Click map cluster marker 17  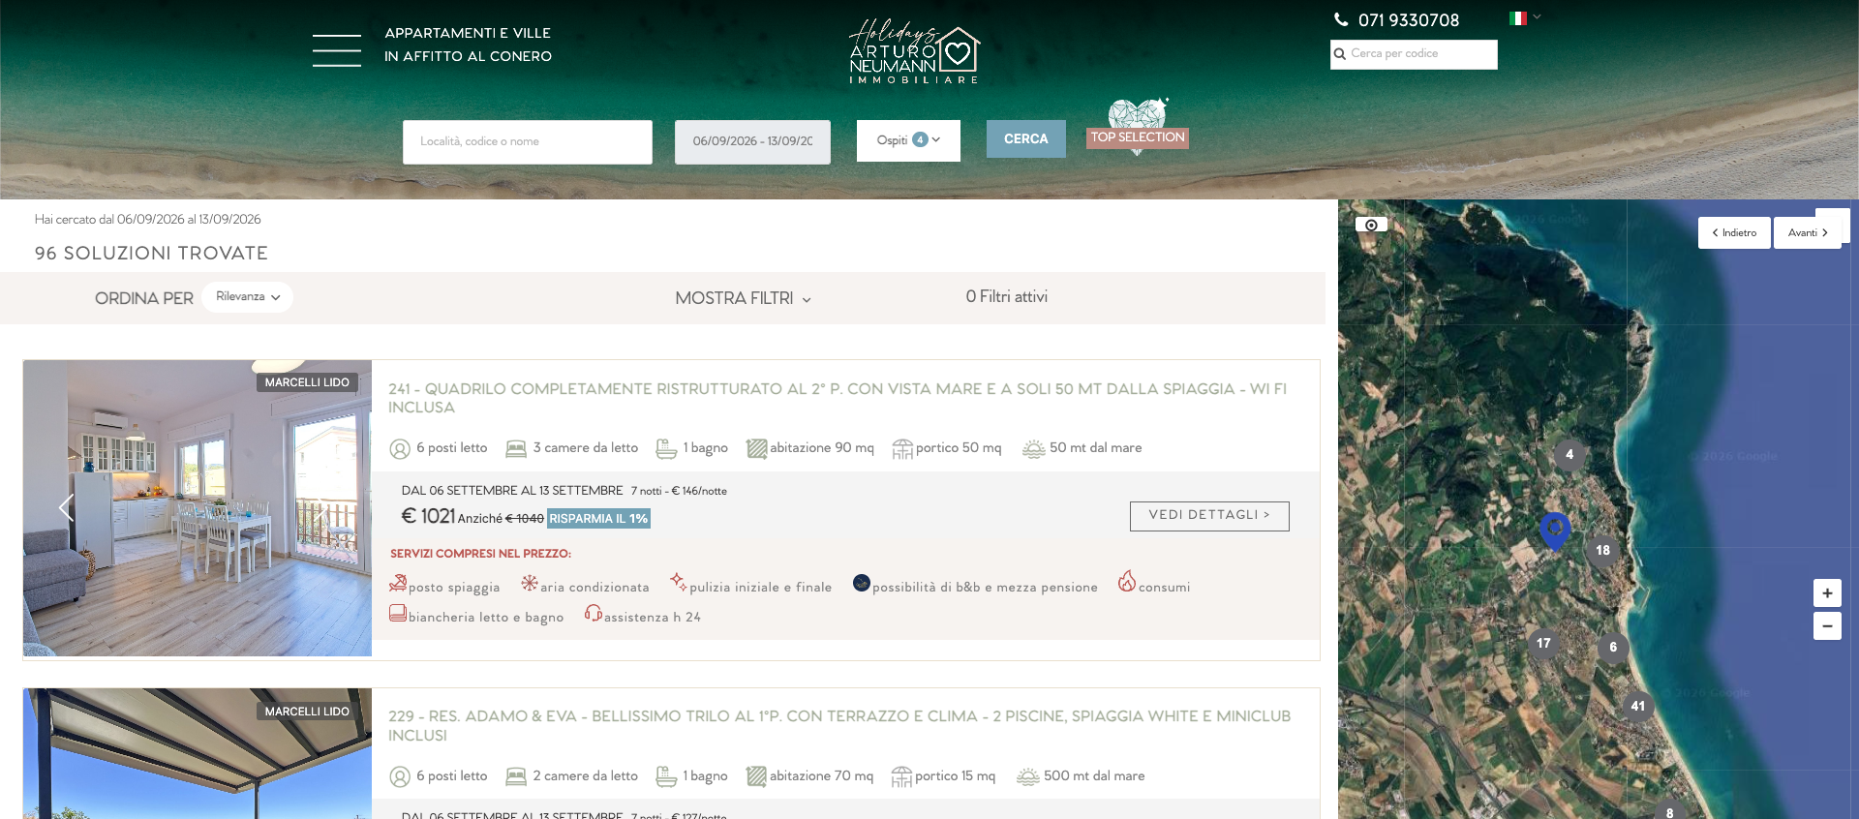(1543, 643)
